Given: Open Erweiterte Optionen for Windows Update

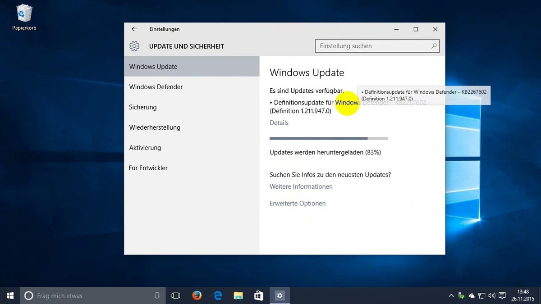Looking at the screenshot, I should coord(298,203).
